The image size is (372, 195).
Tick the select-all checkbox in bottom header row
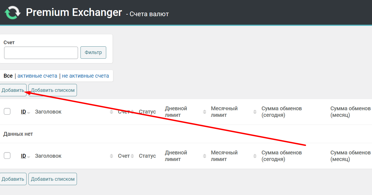[x=7, y=156]
